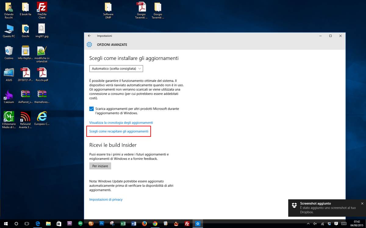Open Microsoft Word from the taskbar

[133, 224]
